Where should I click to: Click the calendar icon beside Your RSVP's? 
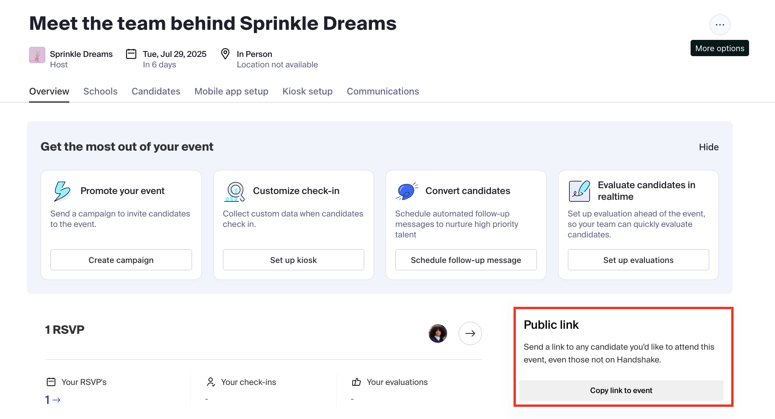(x=51, y=382)
